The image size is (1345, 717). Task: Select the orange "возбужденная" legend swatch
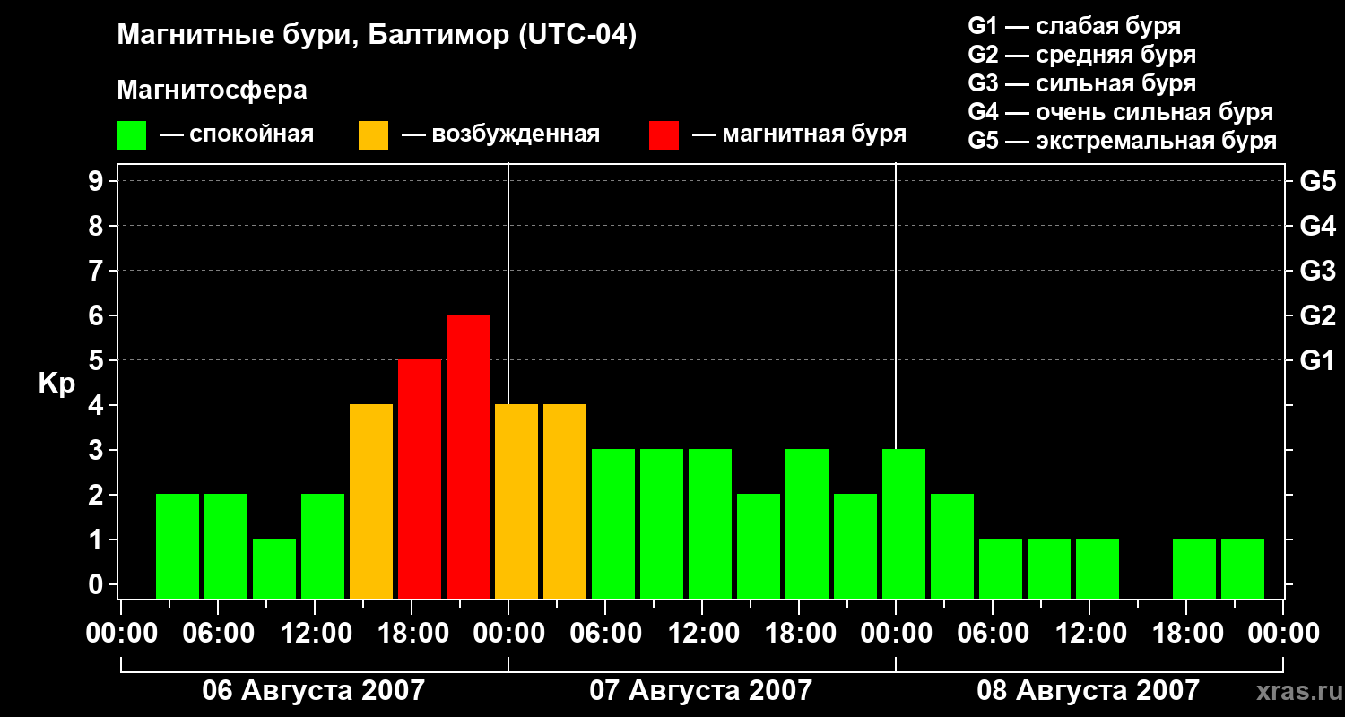[x=373, y=135]
